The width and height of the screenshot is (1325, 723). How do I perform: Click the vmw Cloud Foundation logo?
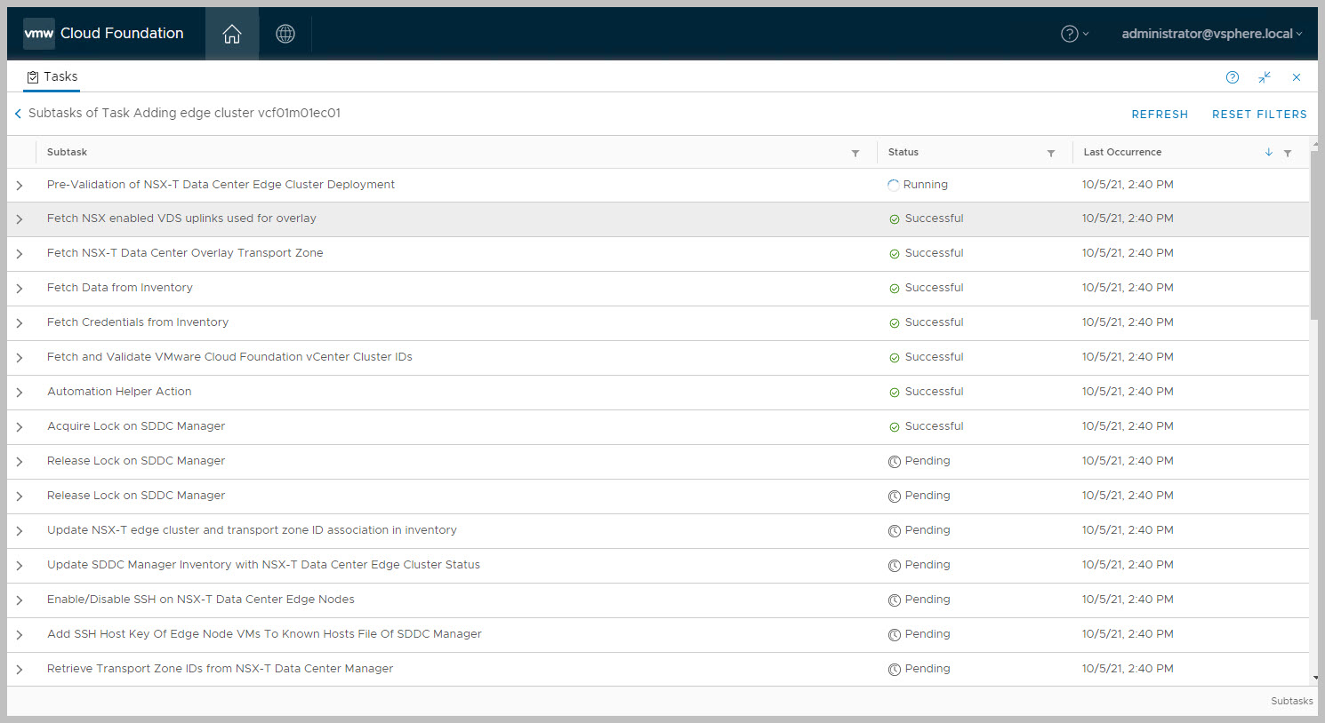pos(103,34)
